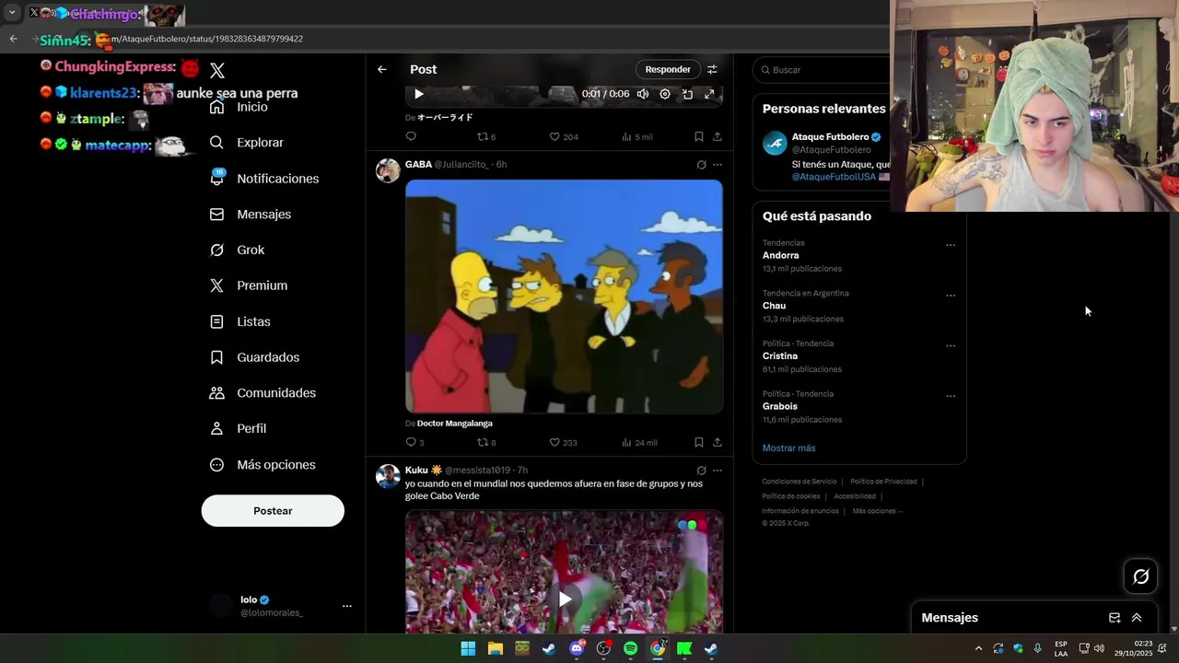Click Mostrar más under trends
Viewport: 1179px width, 663px height.
788,448
